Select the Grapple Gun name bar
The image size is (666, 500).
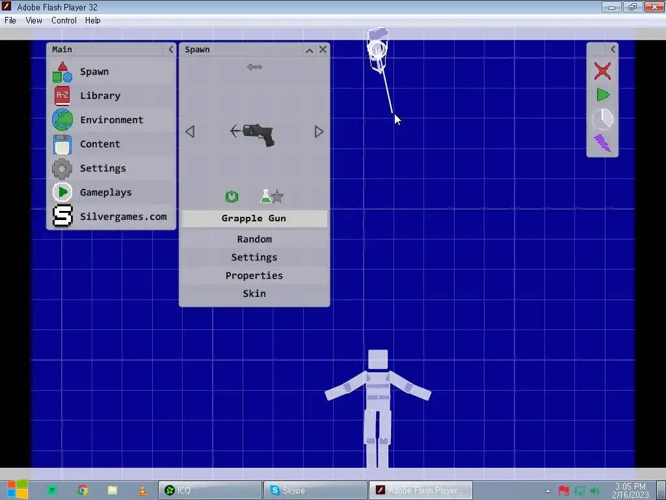point(254,219)
